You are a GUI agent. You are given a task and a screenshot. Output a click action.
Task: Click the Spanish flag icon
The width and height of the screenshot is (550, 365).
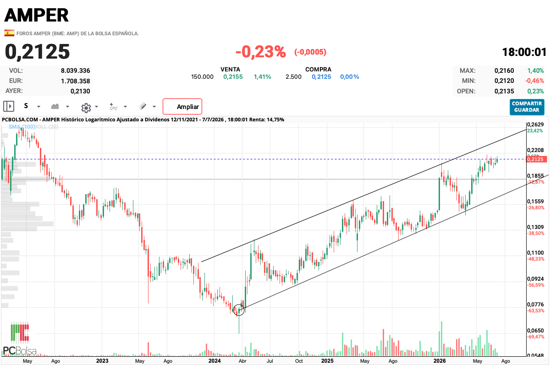tap(9, 33)
